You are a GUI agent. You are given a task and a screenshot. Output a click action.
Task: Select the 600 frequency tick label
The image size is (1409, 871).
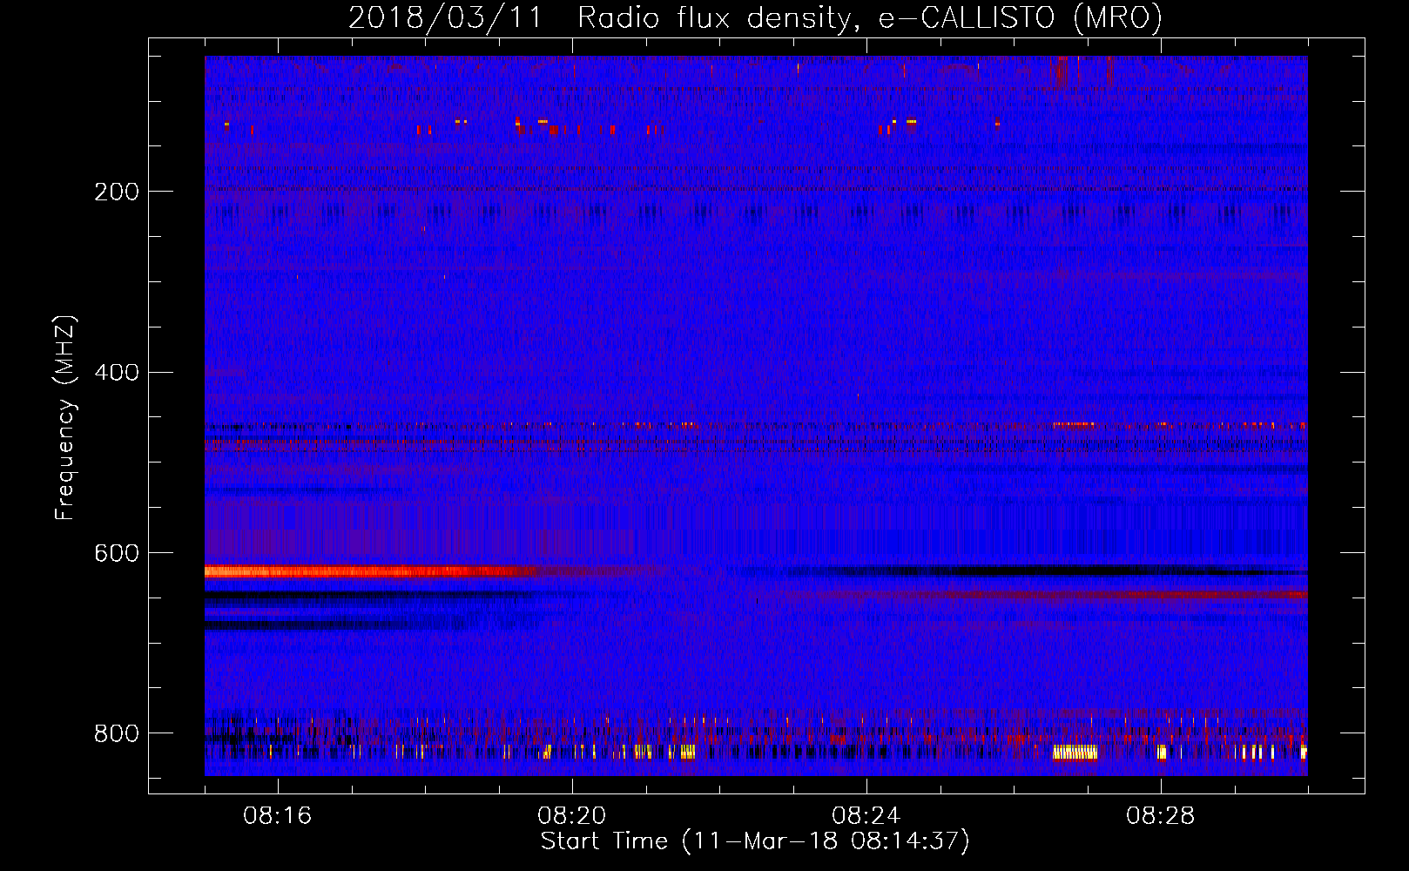(x=117, y=554)
